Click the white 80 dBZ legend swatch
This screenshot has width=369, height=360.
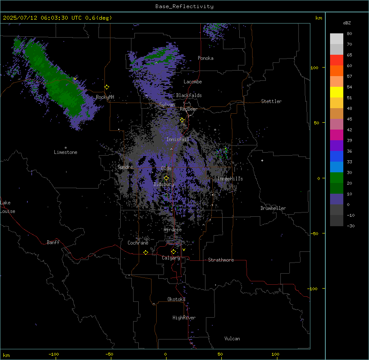(x=336, y=39)
